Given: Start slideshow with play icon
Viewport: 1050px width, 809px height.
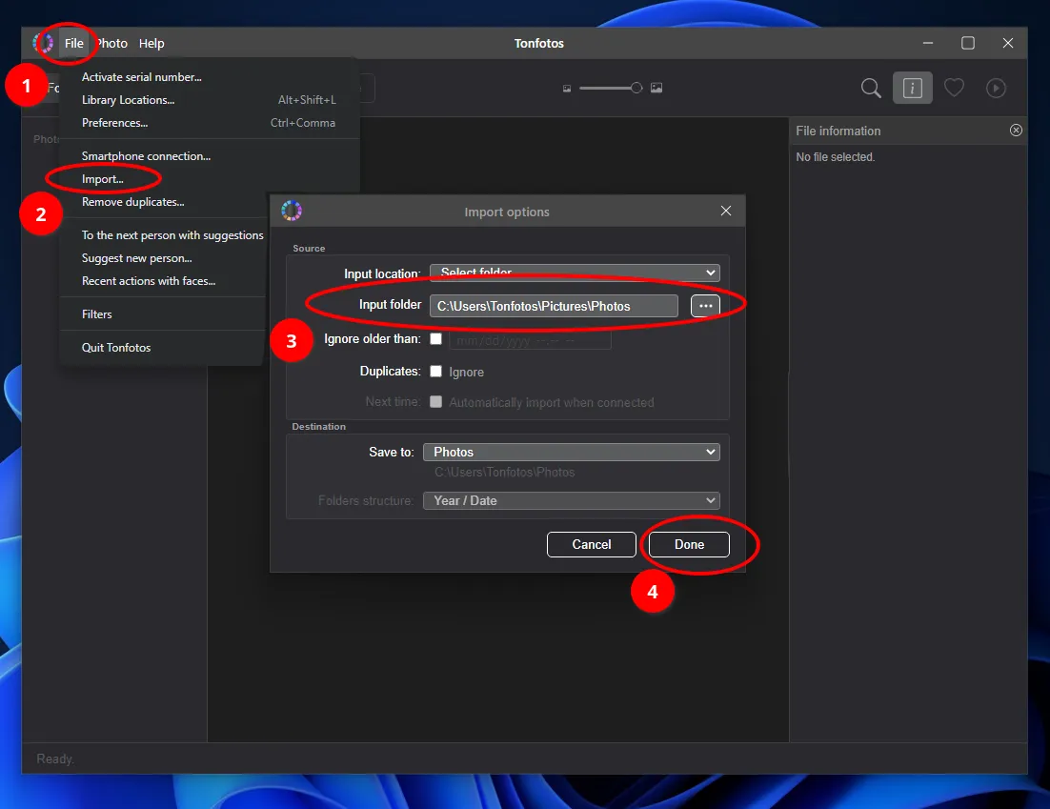Looking at the screenshot, I should click(996, 88).
